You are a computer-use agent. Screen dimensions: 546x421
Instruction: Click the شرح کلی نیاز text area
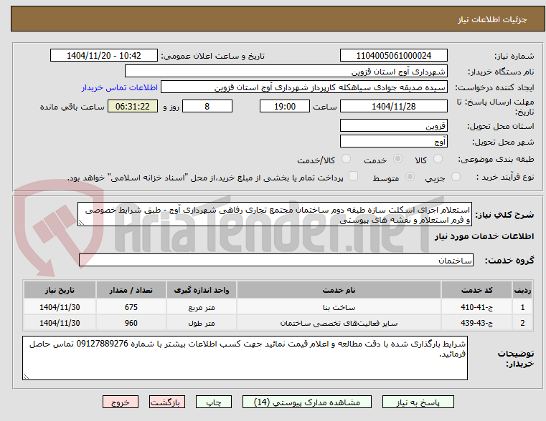[275, 215]
